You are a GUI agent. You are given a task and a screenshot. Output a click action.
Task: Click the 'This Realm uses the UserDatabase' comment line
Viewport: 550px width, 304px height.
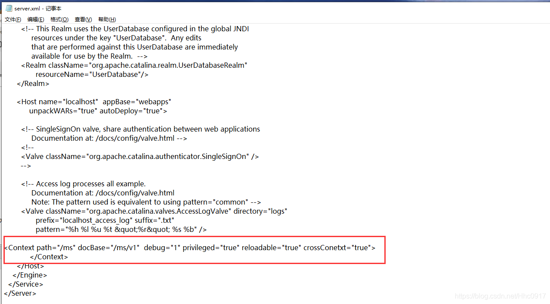[x=135, y=29]
